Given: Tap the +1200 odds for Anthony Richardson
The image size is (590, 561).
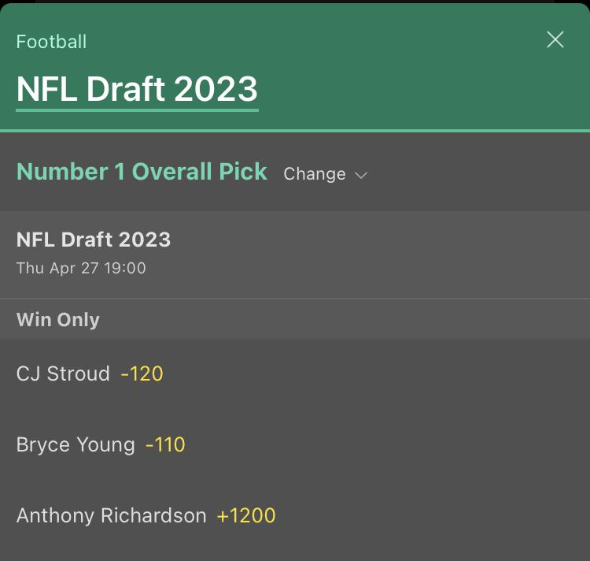Looking at the screenshot, I should (x=246, y=516).
